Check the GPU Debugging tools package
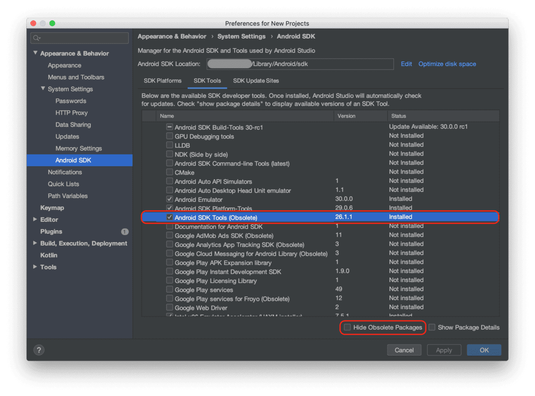Screen dimensions: 535x396 point(169,136)
